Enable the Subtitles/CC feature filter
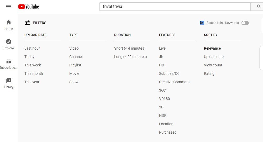This screenshot has height=142, width=263. 169,73
